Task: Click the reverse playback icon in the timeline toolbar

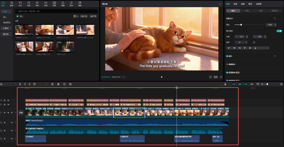Action: (x=52, y=84)
